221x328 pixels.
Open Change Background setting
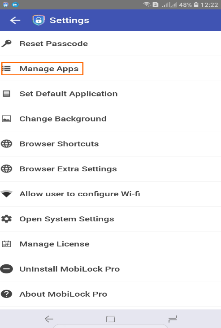(x=110, y=119)
